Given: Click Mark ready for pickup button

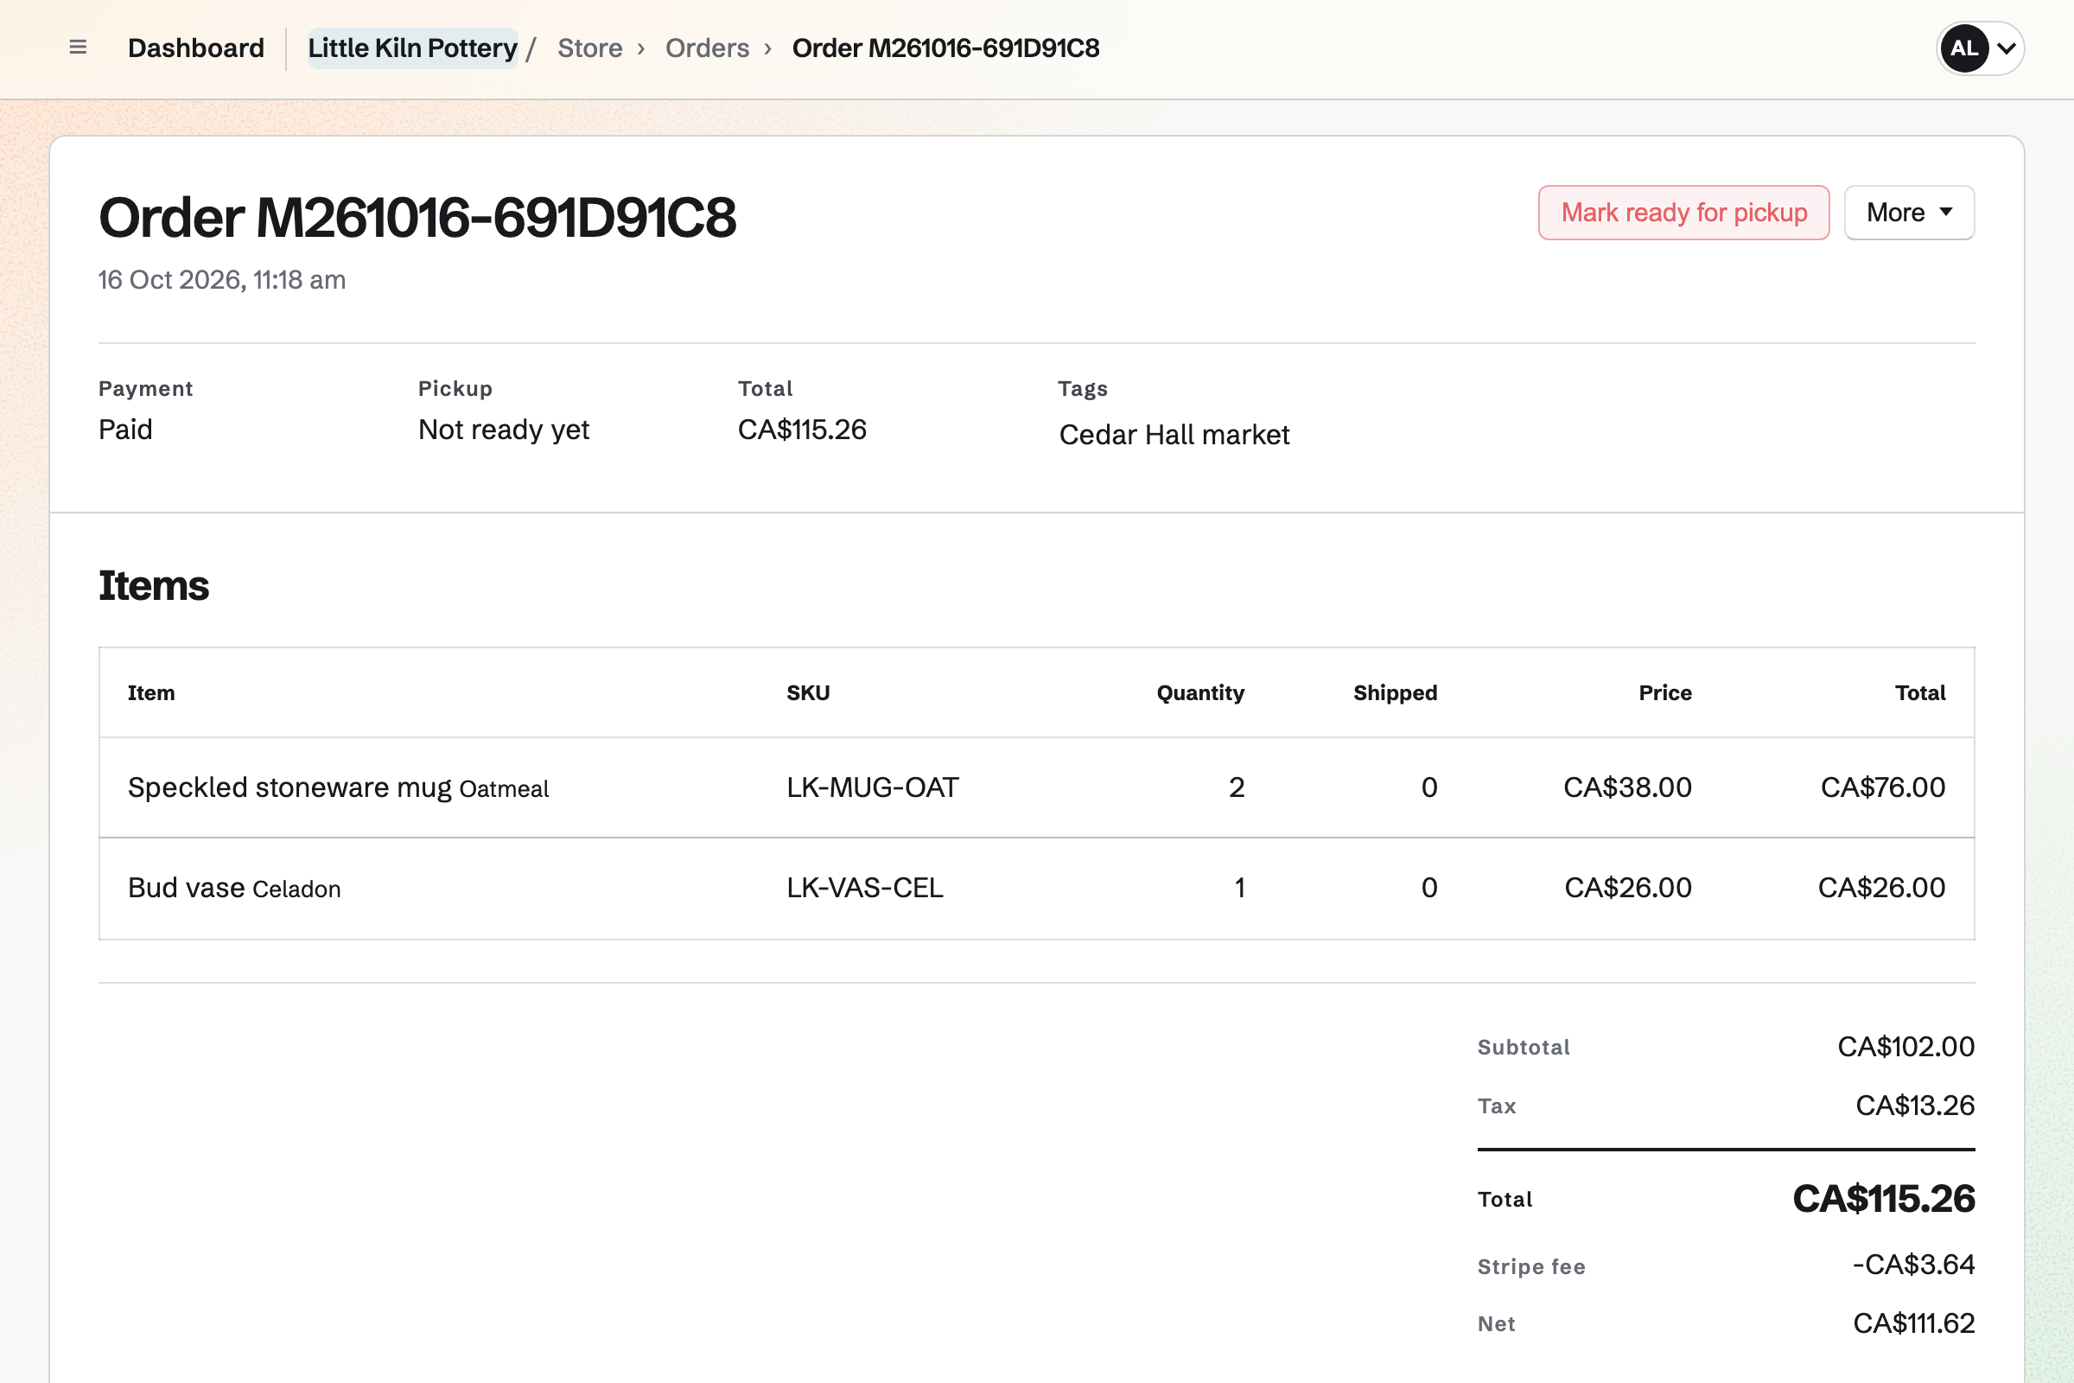Looking at the screenshot, I should (1683, 213).
